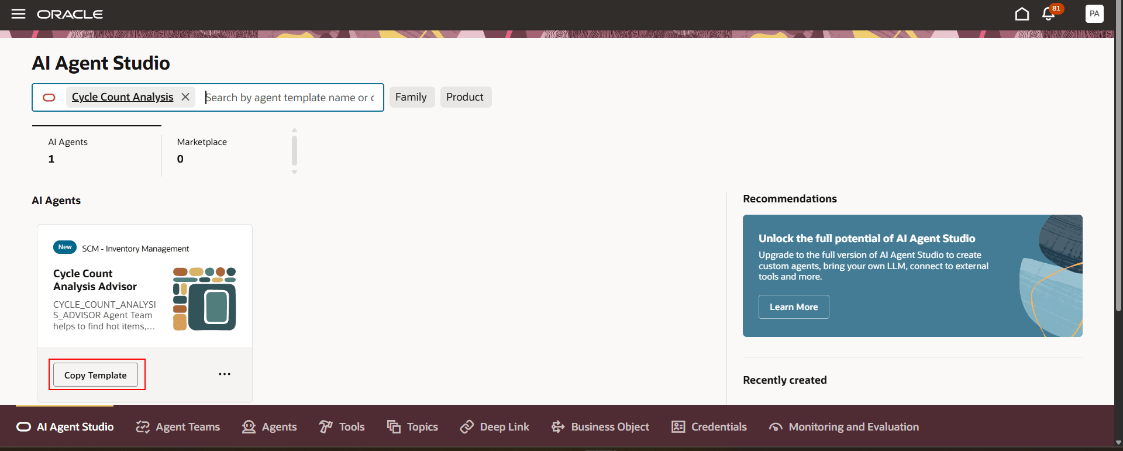Viewport: 1123px width, 451px height.
Task: Open the AI Agent Studio bottom tab
Action: [65, 427]
